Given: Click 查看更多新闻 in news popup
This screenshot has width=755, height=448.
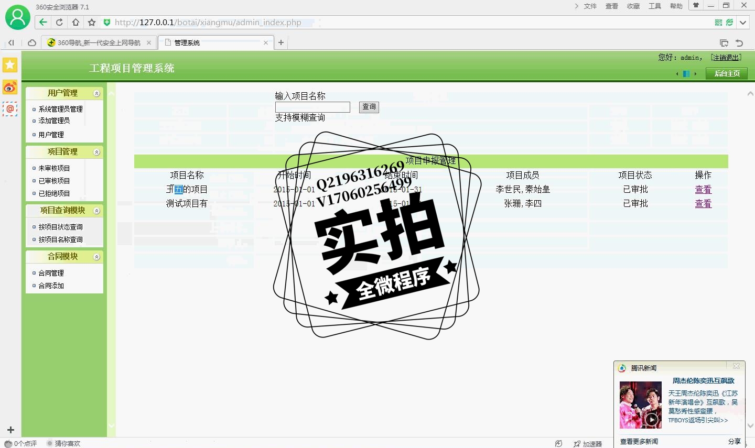Looking at the screenshot, I should (639, 442).
